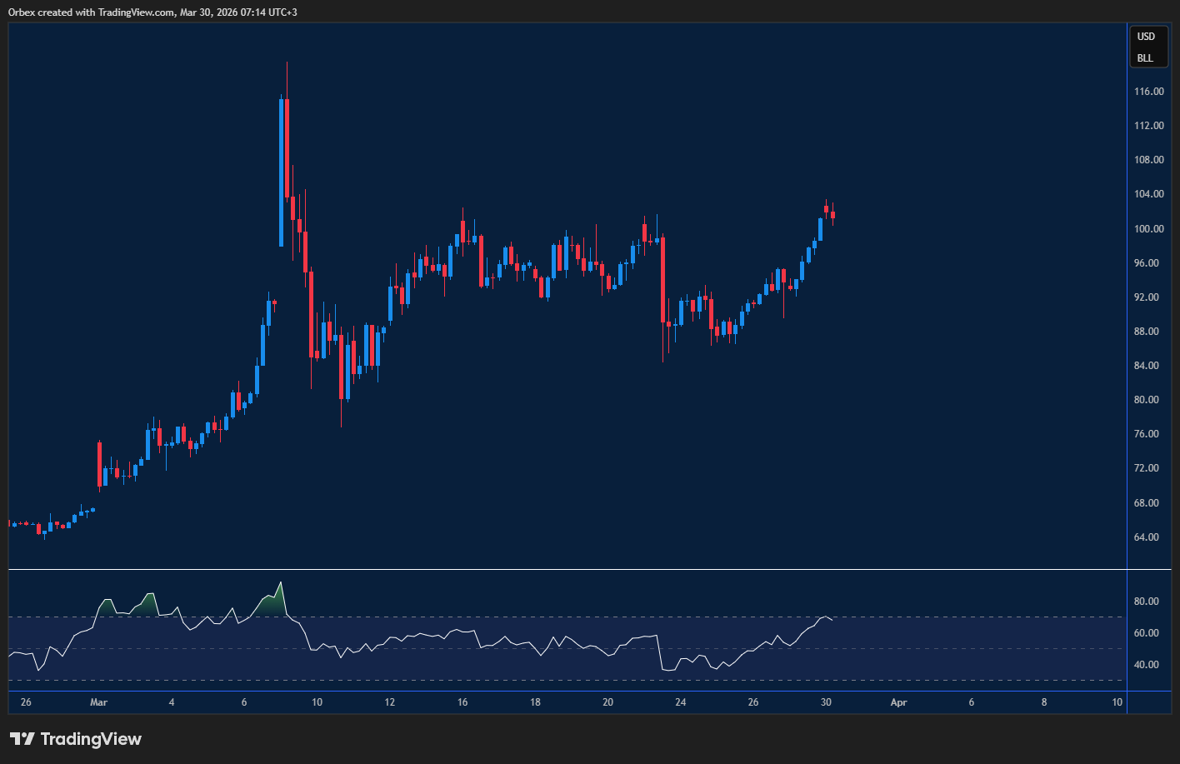Select the latest small red candle near March 30
Image resolution: width=1180 pixels, height=764 pixels.
tap(832, 216)
